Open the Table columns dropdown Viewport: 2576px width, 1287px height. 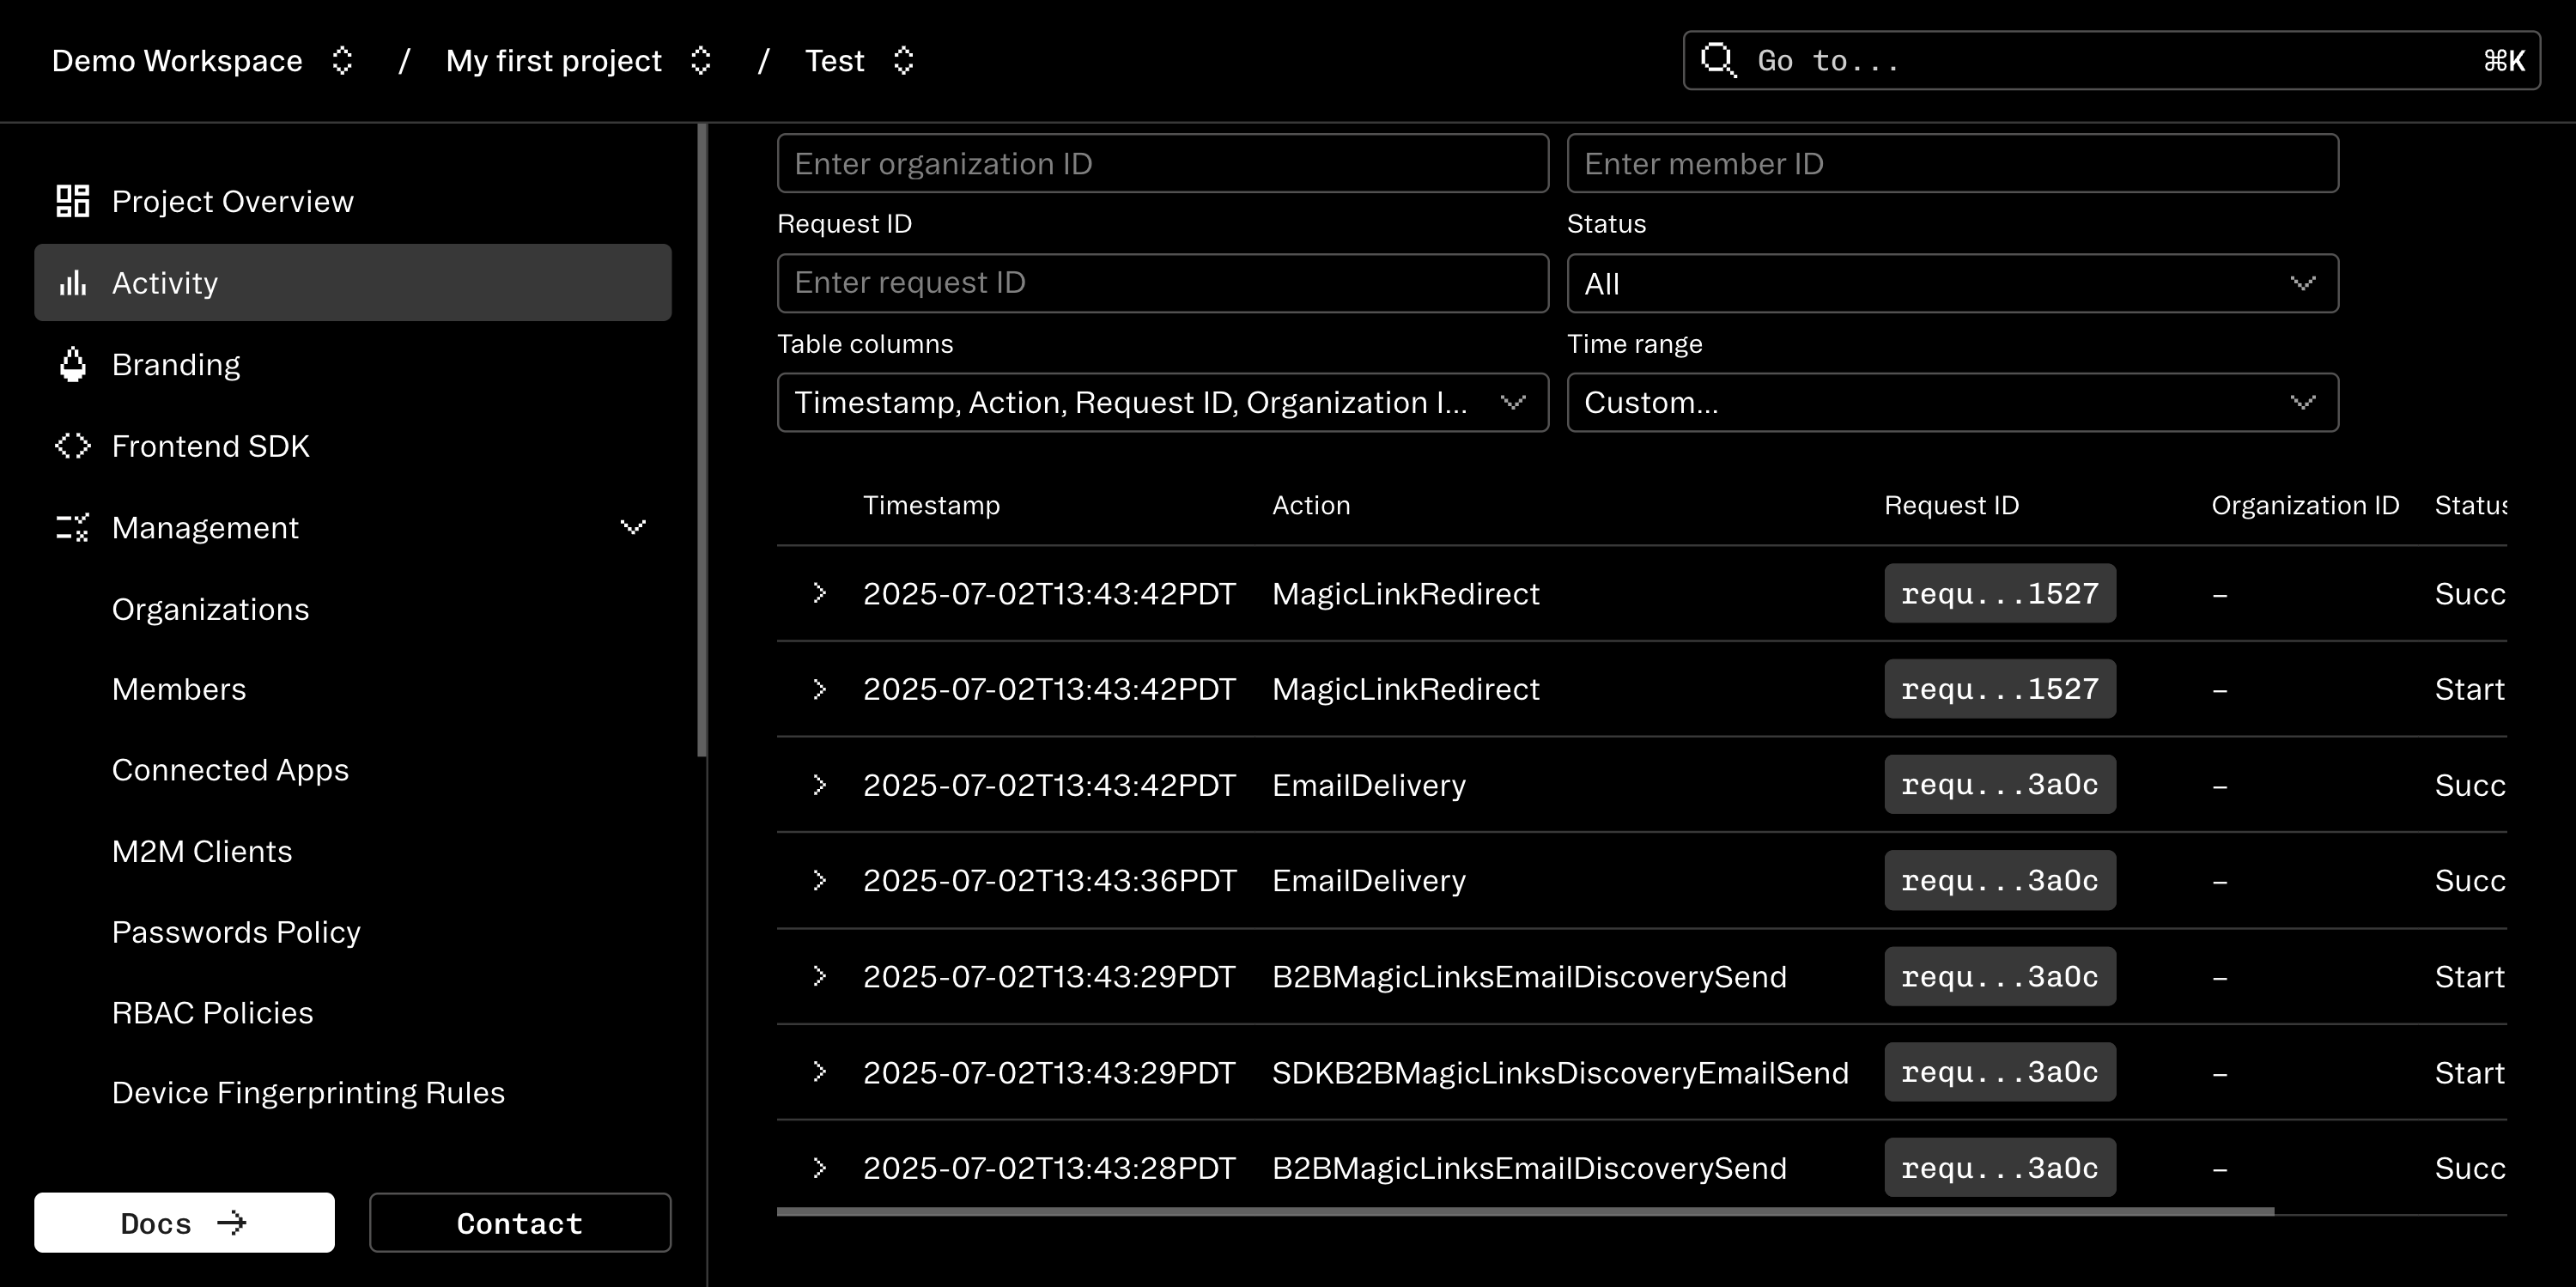tap(1162, 402)
